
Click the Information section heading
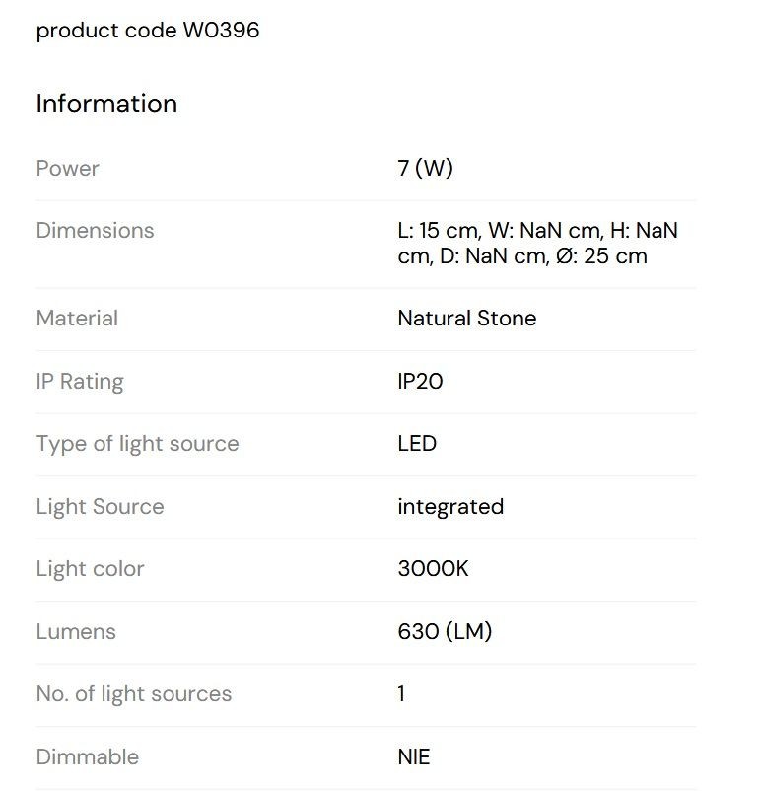pos(106,104)
